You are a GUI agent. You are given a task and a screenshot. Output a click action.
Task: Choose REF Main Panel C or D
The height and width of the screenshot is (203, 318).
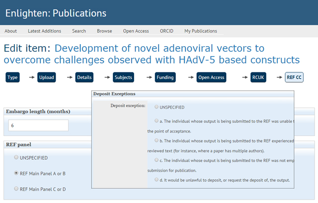click(16, 189)
